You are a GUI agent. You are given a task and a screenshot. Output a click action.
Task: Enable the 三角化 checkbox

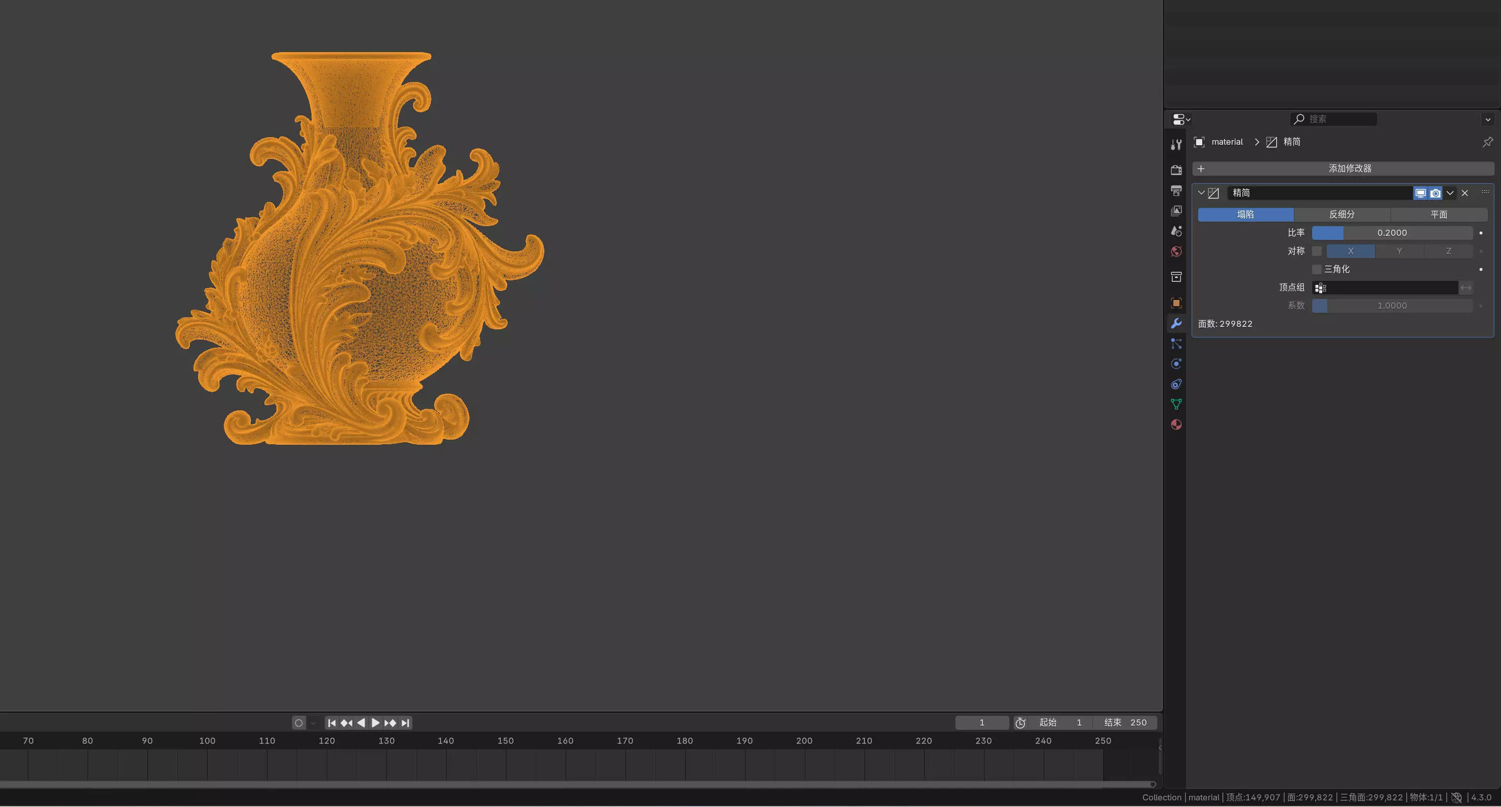click(x=1316, y=269)
